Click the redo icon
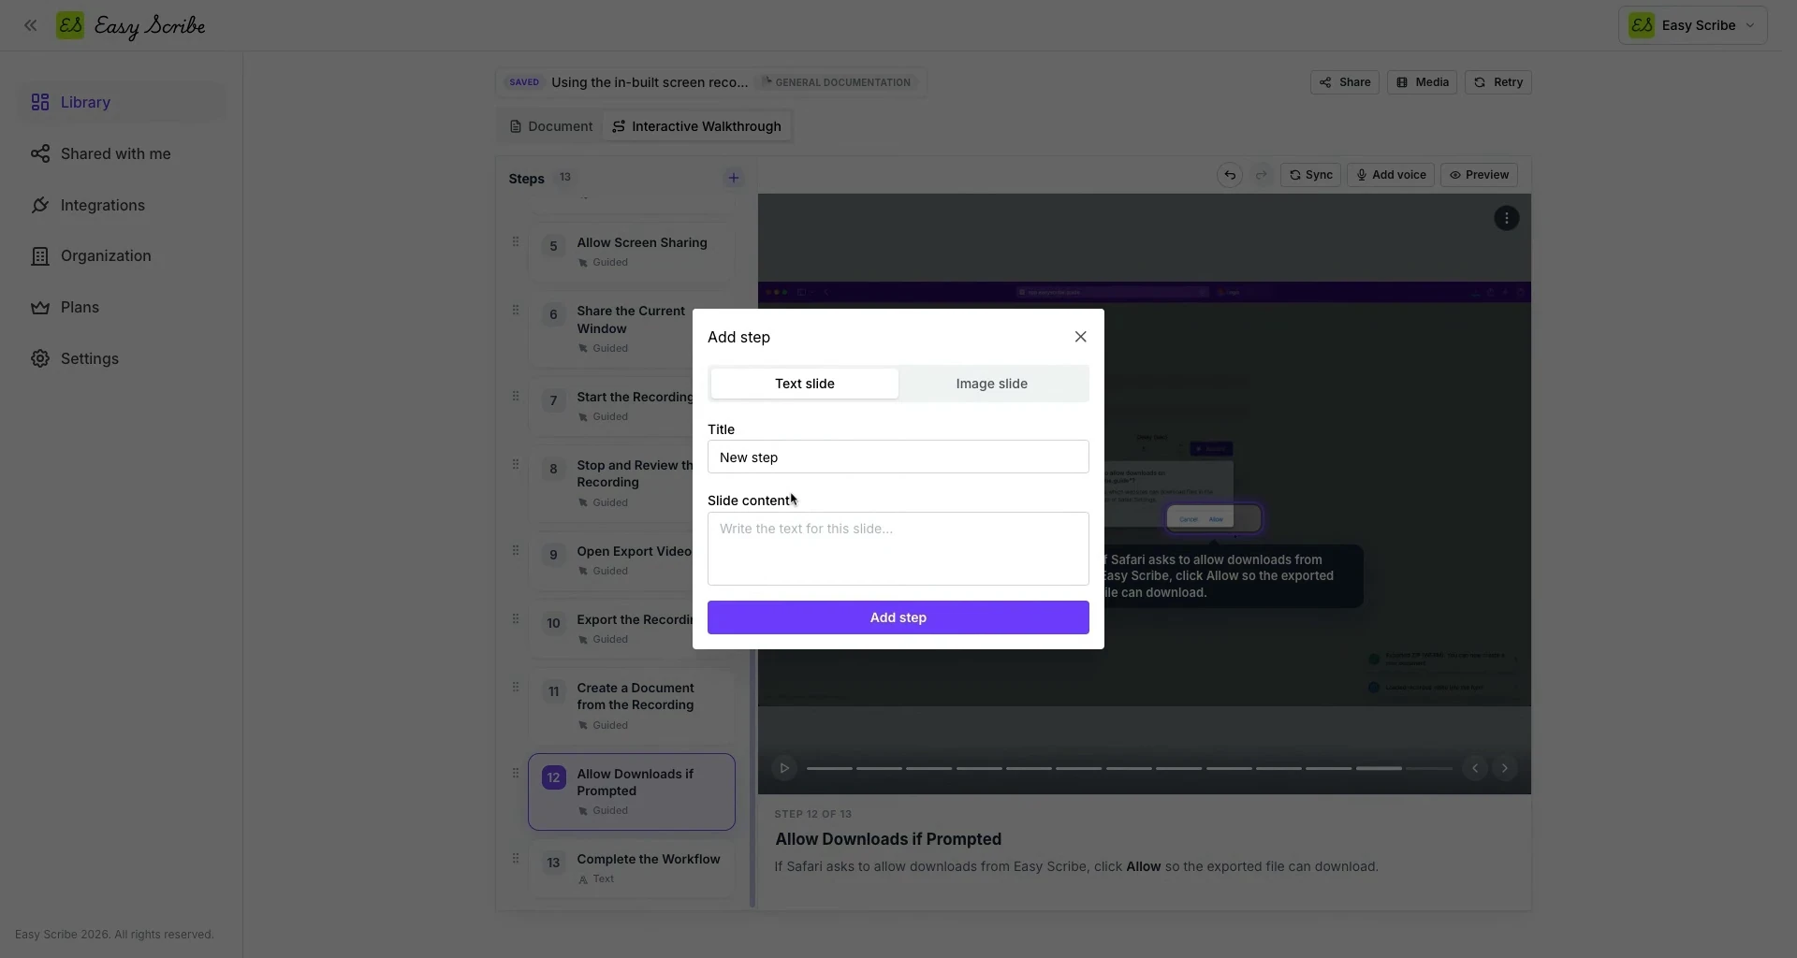1797x958 pixels. click(x=1262, y=175)
